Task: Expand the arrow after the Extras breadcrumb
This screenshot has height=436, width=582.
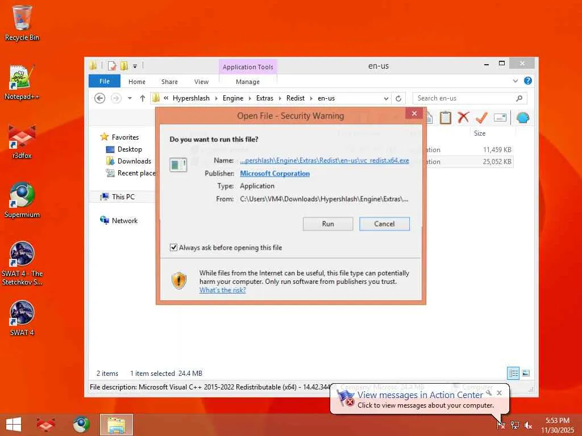Action: 280,98
